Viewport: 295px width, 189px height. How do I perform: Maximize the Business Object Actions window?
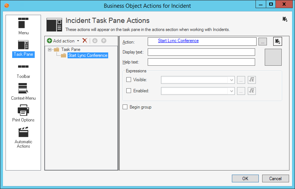(x=271, y=4)
